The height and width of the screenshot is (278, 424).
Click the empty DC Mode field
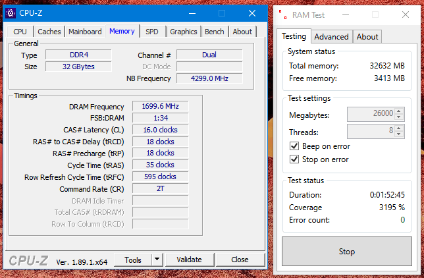(209, 67)
